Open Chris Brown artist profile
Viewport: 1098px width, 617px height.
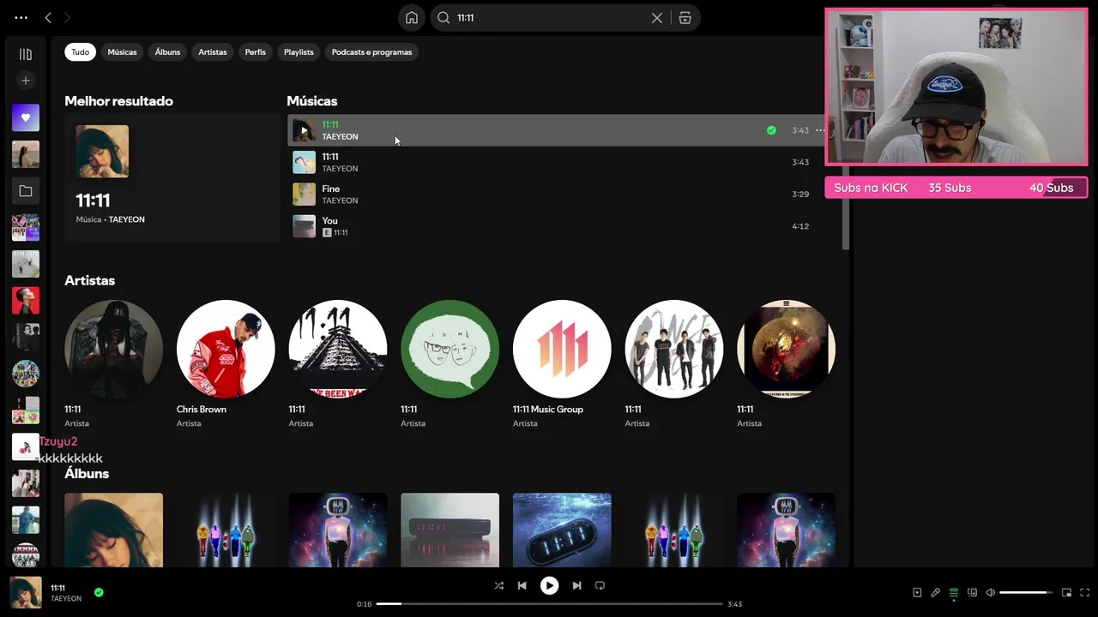pos(226,349)
